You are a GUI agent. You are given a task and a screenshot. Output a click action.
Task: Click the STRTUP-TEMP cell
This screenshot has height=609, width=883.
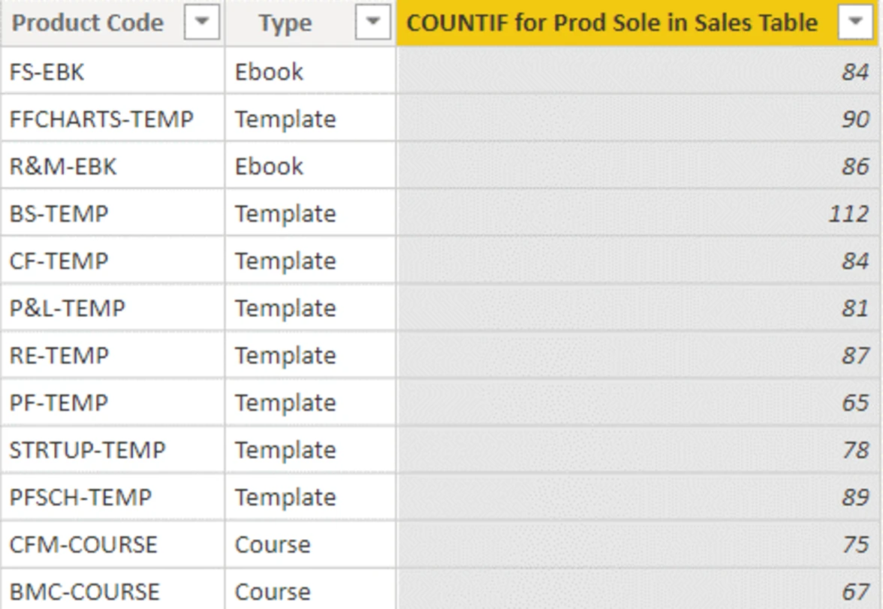87,451
